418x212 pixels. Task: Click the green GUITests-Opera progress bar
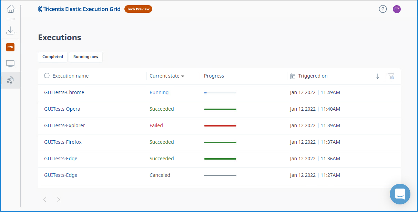pyautogui.click(x=220, y=109)
